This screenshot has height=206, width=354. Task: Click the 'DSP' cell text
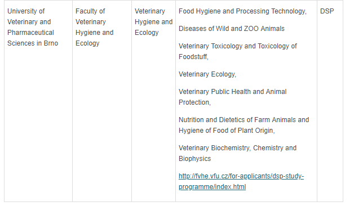pos(327,11)
